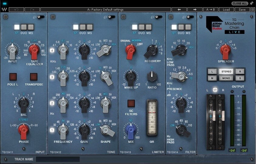Flip the slide switch in Tone module header

tap(112, 17)
